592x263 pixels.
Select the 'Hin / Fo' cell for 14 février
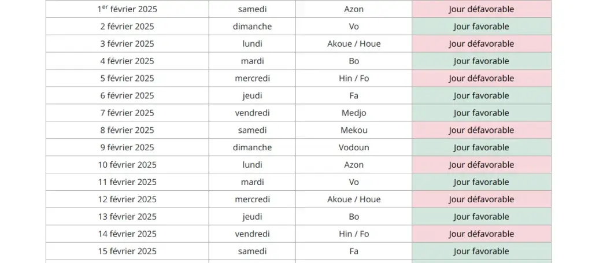[354, 235]
